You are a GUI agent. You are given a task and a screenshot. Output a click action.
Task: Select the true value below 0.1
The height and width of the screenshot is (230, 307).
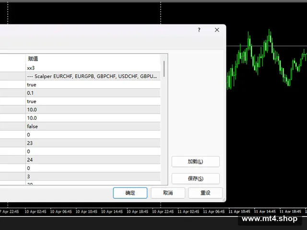point(93,101)
